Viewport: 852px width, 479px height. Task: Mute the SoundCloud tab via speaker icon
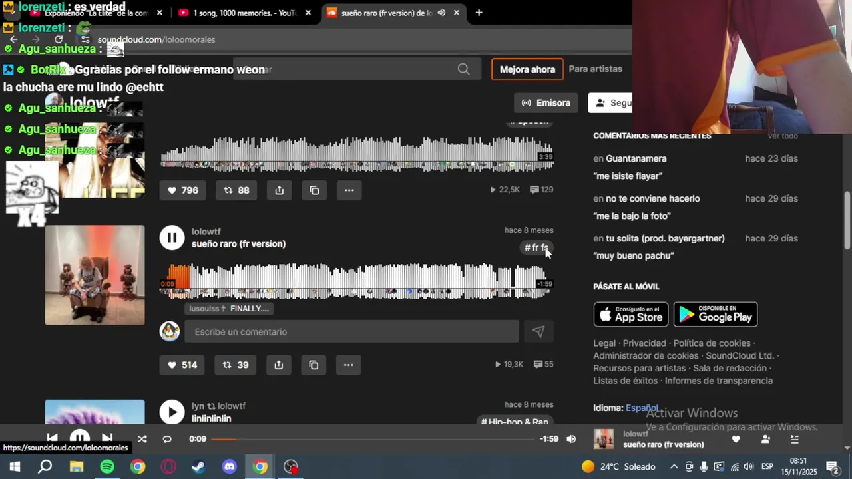point(441,13)
